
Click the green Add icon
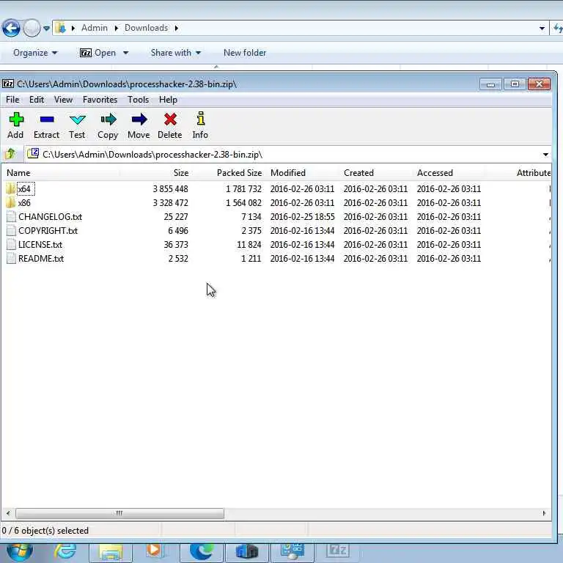pos(16,119)
